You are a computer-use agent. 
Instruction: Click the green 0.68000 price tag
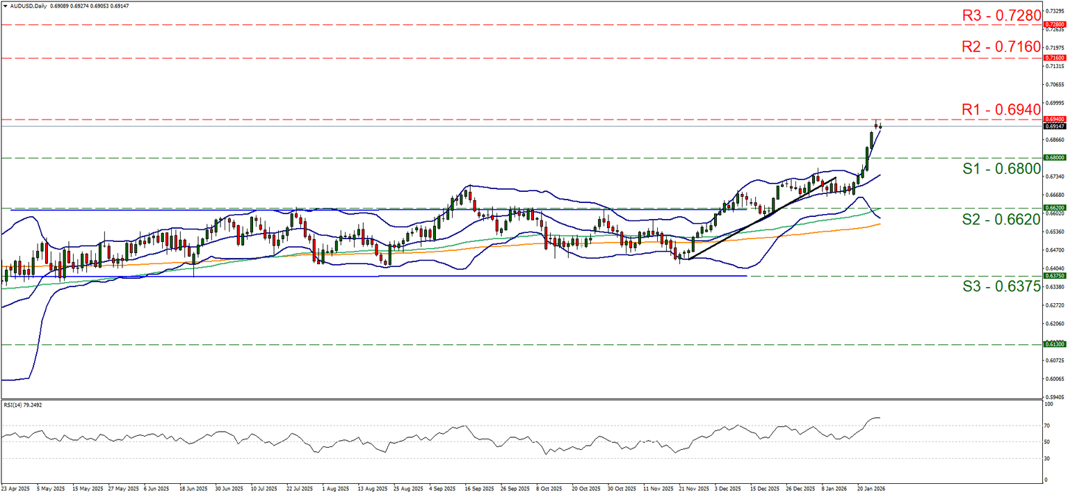[1055, 158]
